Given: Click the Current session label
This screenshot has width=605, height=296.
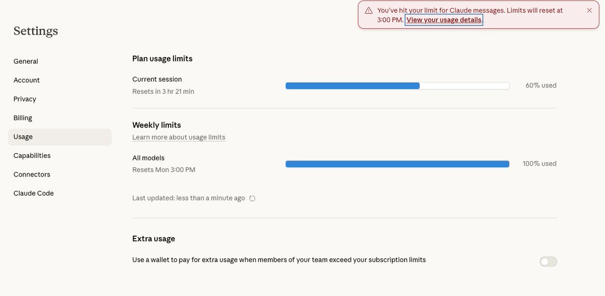Looking at the screenshot, I should point(157,79).
